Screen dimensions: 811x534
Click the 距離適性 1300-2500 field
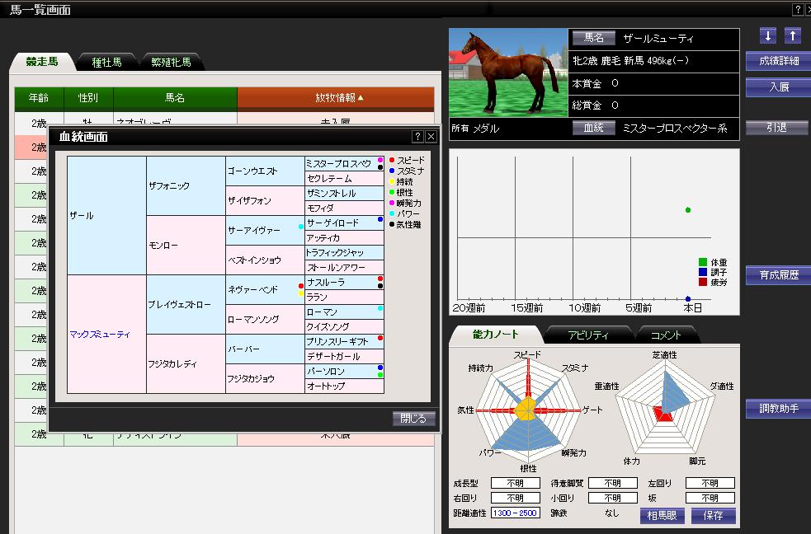515,513
